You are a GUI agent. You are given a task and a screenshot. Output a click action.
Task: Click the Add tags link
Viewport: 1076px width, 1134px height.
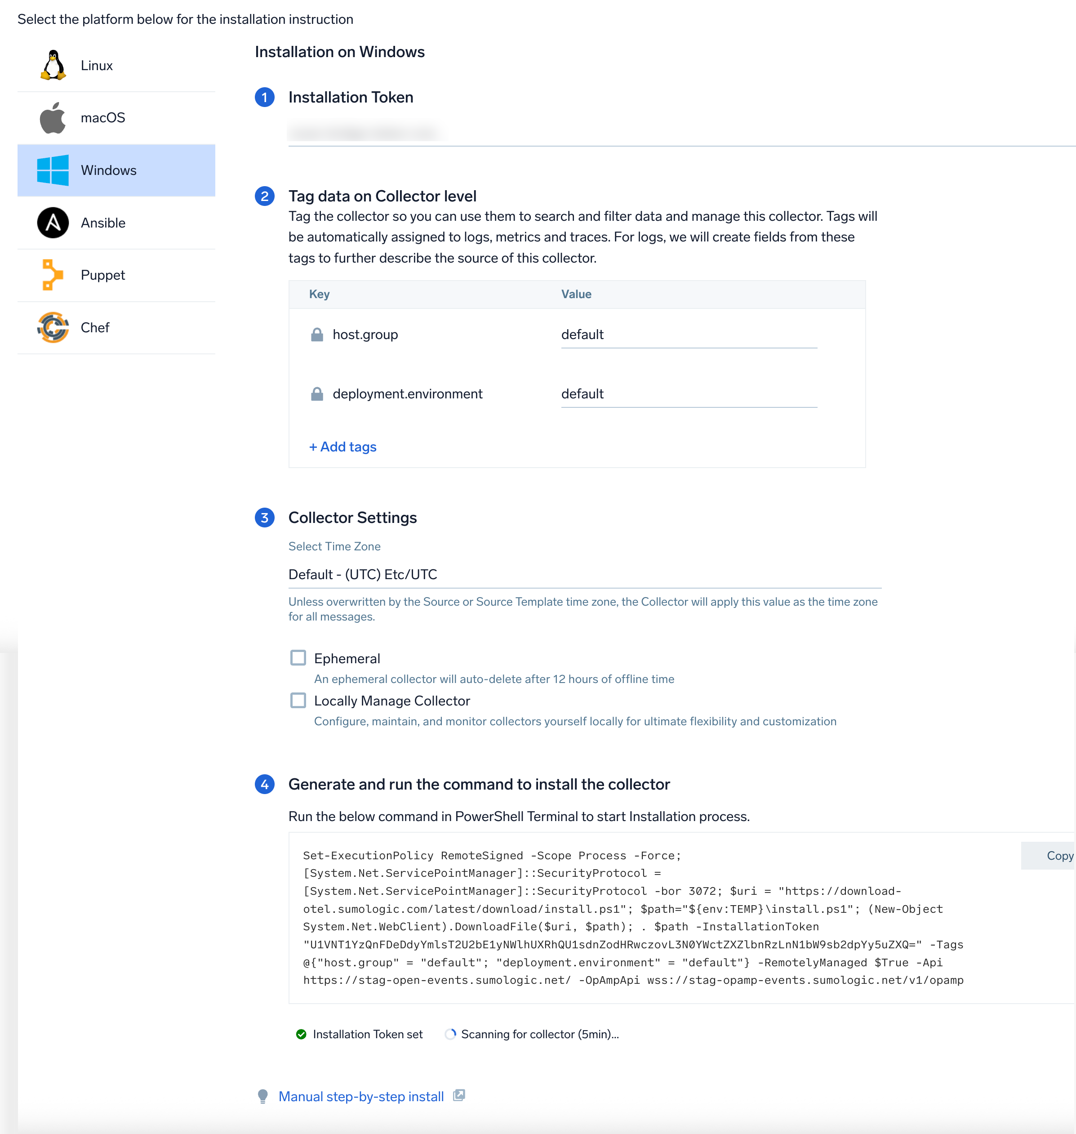pos(343,447)
